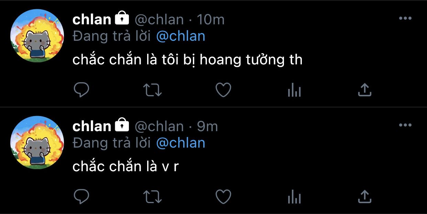The image size is (427, 214).
Task: View analytics of the 10m tweet
Action: coord(294,90)
